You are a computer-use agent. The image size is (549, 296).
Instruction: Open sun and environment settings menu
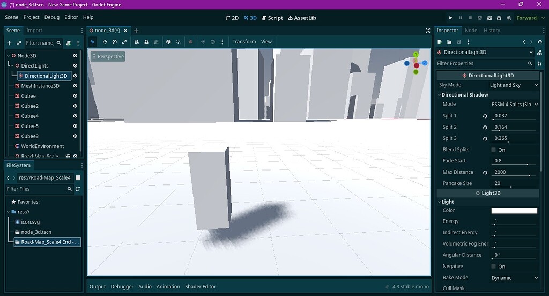(x=222, y=42)
